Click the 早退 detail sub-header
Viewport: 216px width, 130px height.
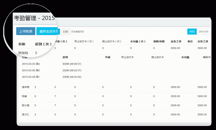(108, 57)
